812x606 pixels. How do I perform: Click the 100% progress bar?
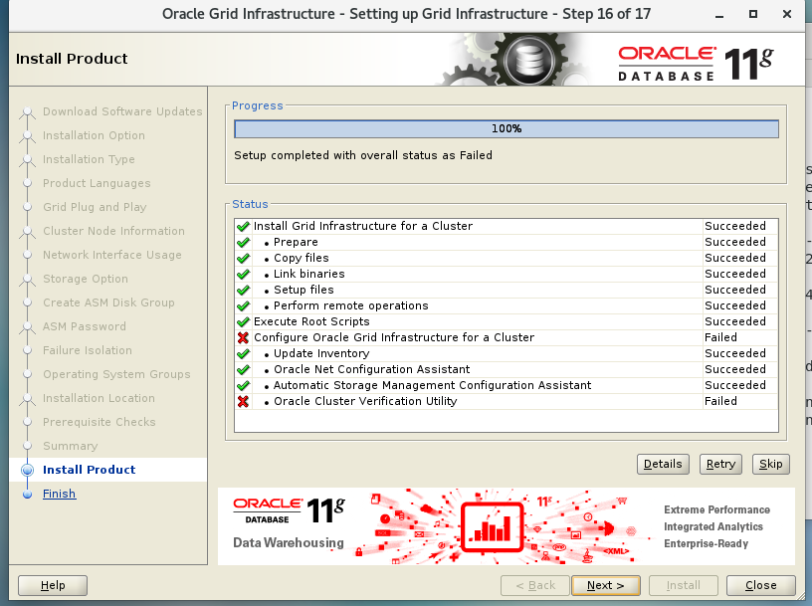(507, 129)
